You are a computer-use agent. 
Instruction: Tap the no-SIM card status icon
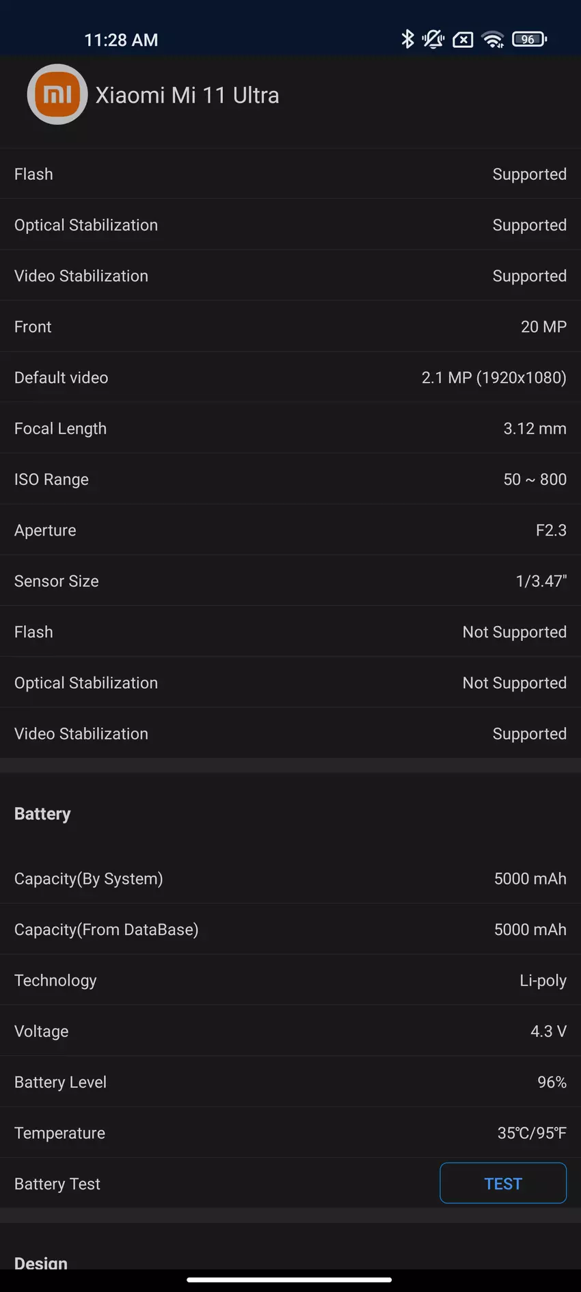(463, 40)
